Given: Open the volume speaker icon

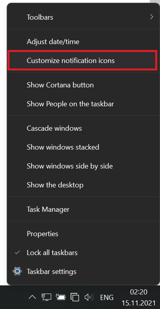Looking at the screenshot, I should click(89, 297).
